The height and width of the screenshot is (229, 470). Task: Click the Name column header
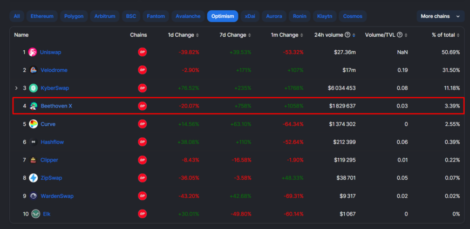tap(21, 35)
